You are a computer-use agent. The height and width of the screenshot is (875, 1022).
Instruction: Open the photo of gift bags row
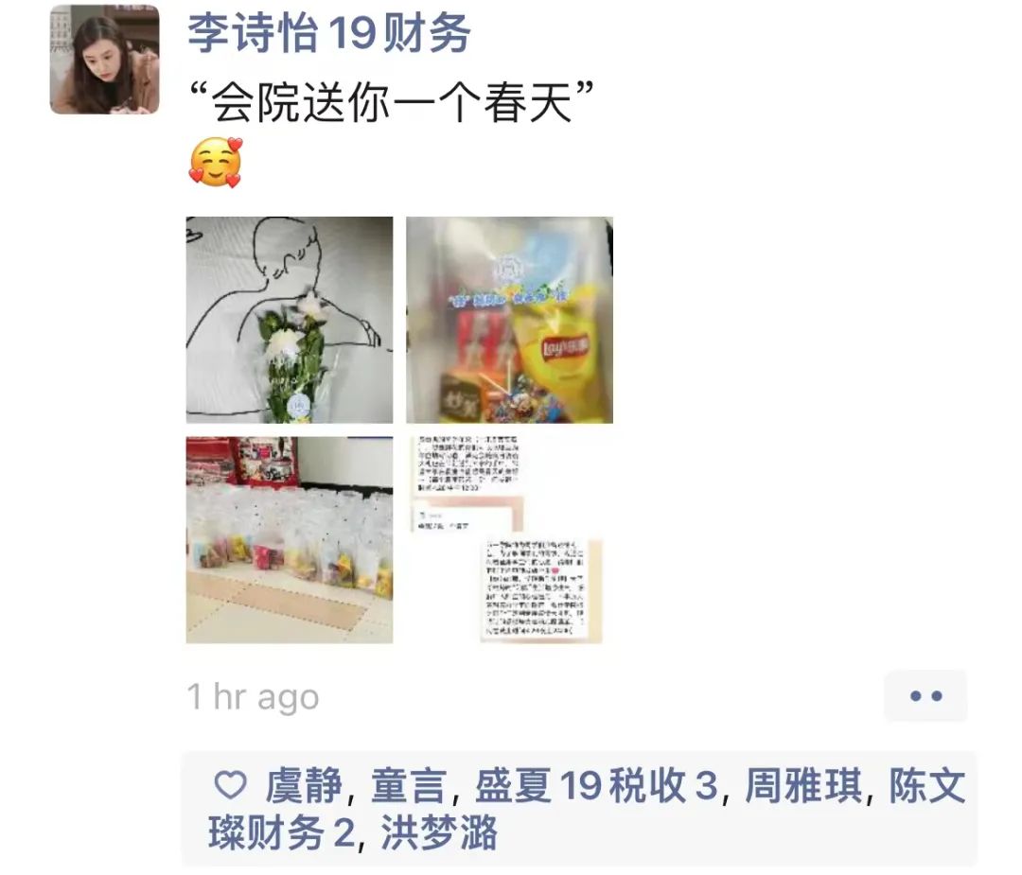(290, 540)
